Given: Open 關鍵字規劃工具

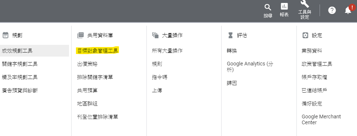Looking at the screenshot, I should coord(19,64).
